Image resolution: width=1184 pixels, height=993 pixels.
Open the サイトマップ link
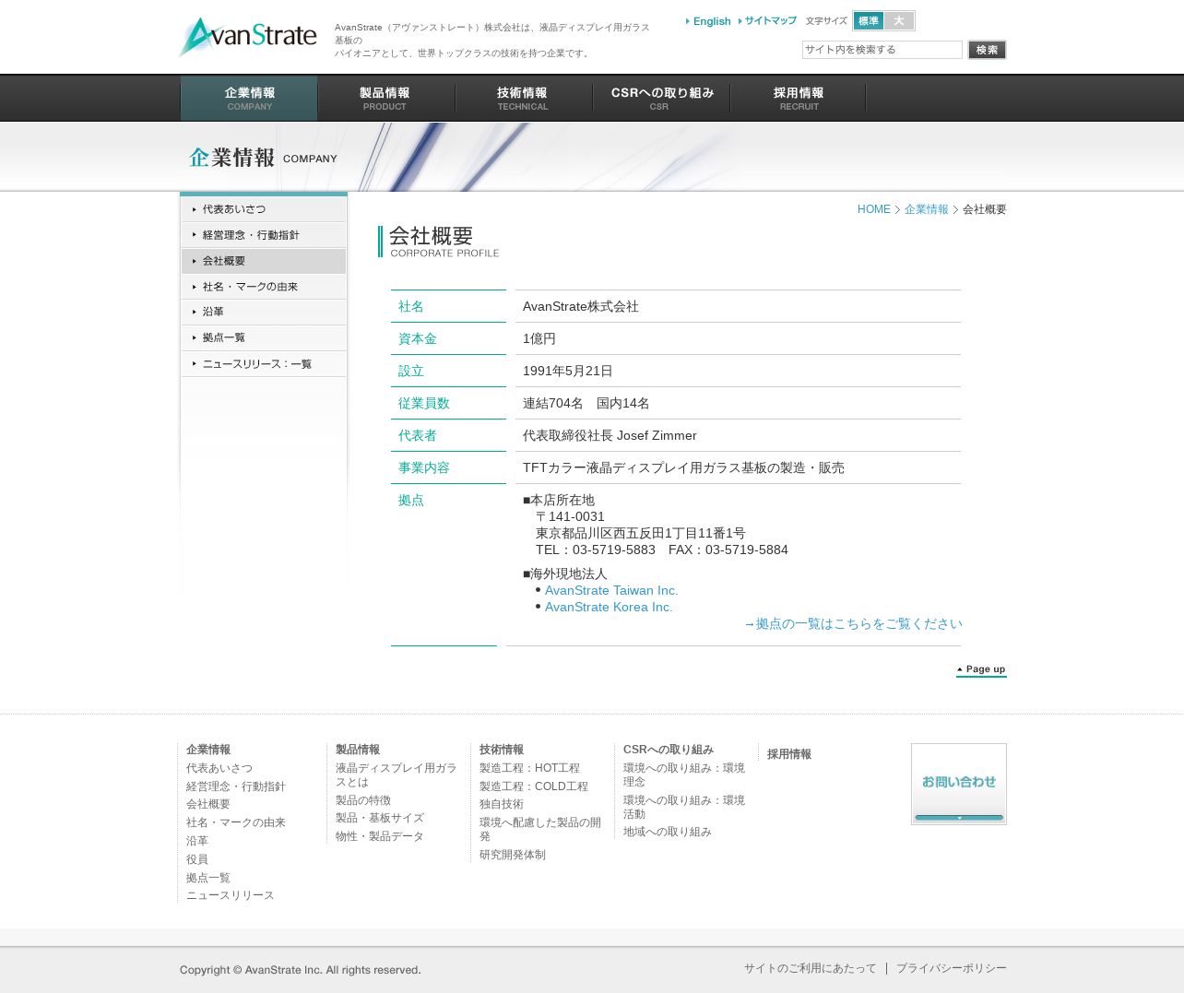tap(767, 21)
